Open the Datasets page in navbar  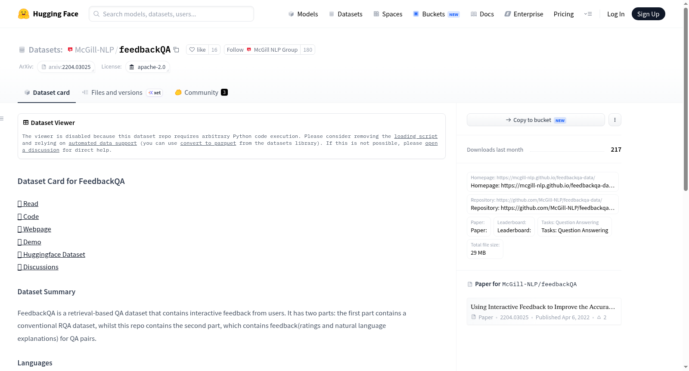click(x=346, y=14)
